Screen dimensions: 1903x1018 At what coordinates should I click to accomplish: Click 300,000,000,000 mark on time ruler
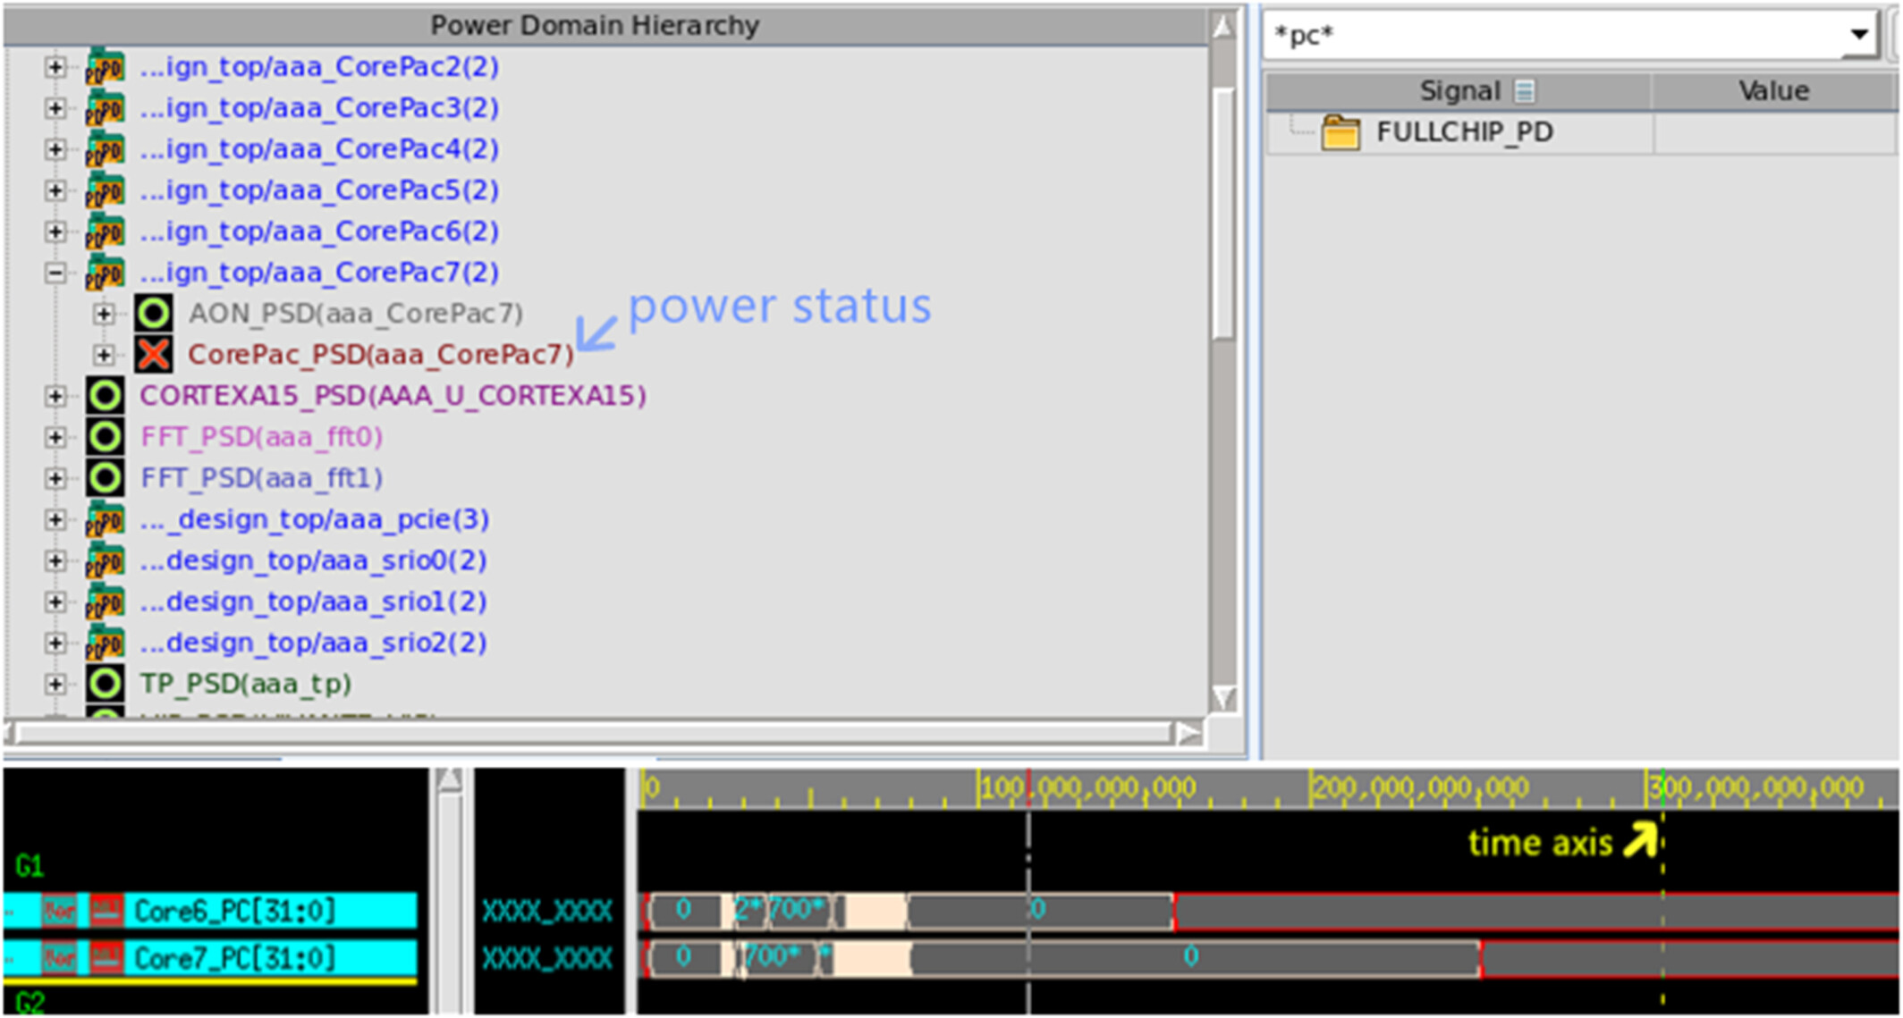1755,787
